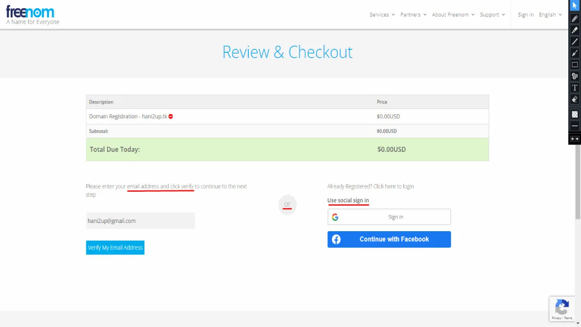The height and width of the screenshot is (327, 581).
Task: Click the reCAPTCHA Terms link
Action: pyautogui.click(x=569, y=318)
